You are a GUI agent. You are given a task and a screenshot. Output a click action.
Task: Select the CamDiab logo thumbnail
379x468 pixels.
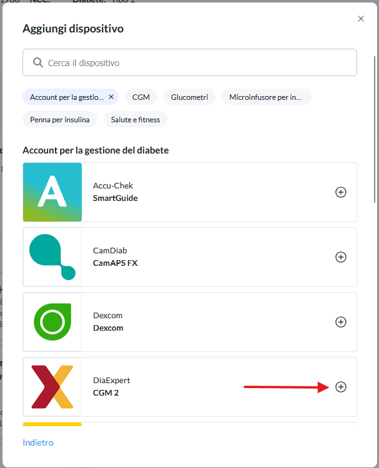pyautogui.click(x=52, y=257)
